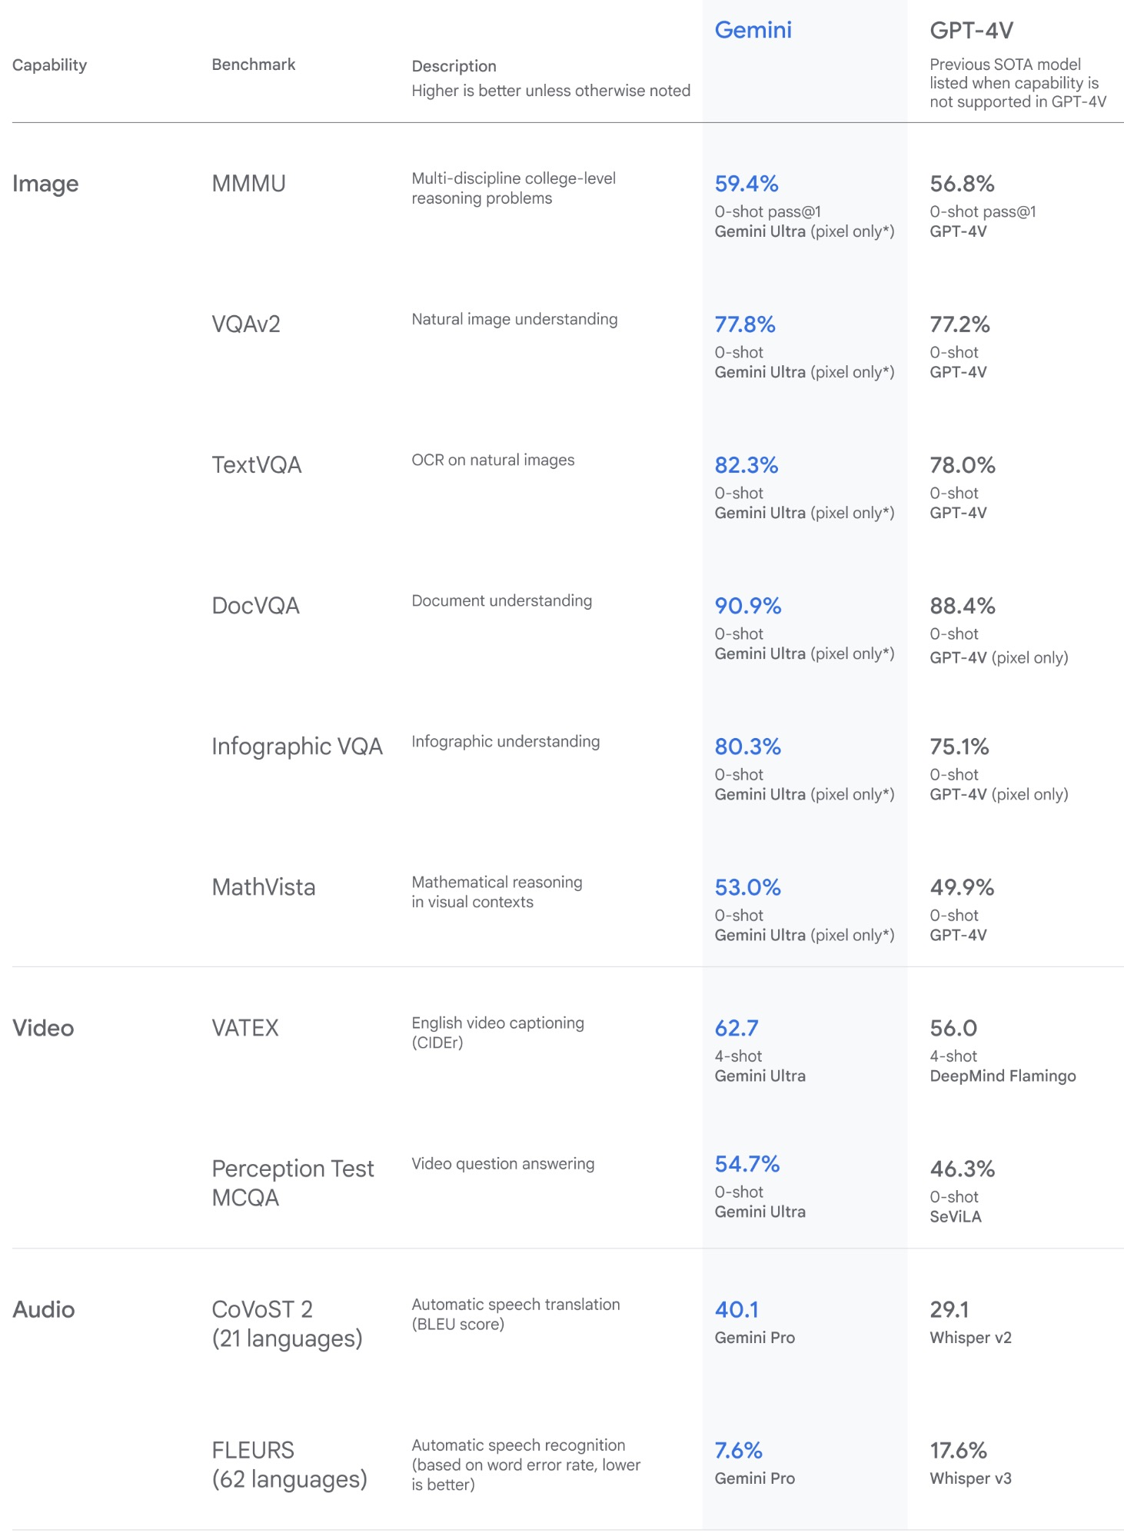
Task: Click the Image capability section label
Action: pyautogui.click(x=45, y=184)
